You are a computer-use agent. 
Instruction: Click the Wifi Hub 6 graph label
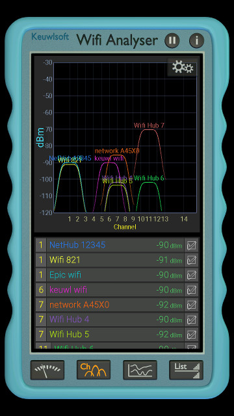[149, 178]
